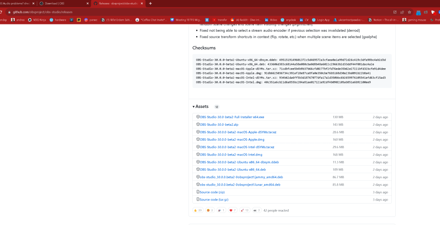Open the blue square icon-only bookmark
This screenshot has height=225, width=440.
pos(207,20)
